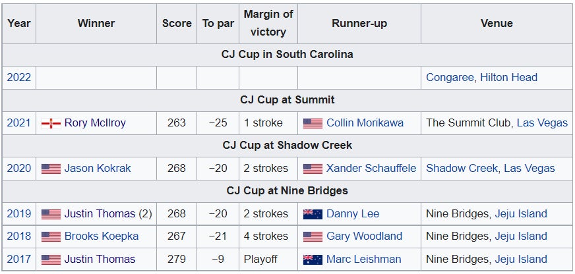Click the US flag next to Collin Morikawa
This screenshot has height=274, width=575.
313,123
